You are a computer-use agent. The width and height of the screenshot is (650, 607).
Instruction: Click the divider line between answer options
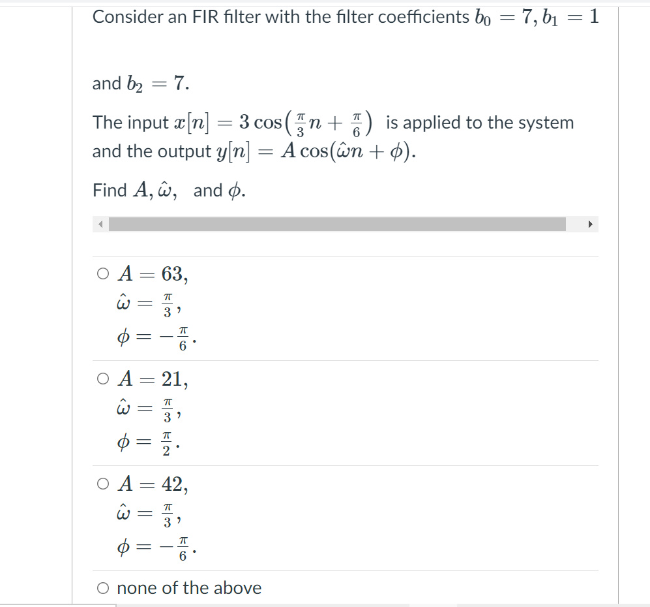click(x=346, y=360)
